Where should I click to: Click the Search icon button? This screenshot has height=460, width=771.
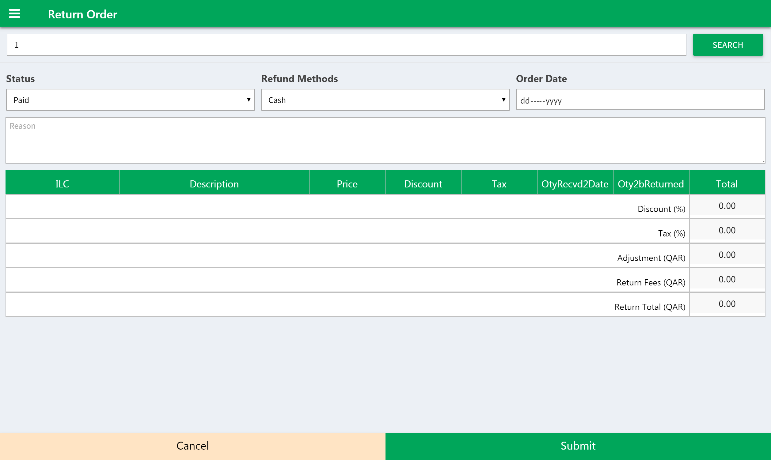[728, 45]
